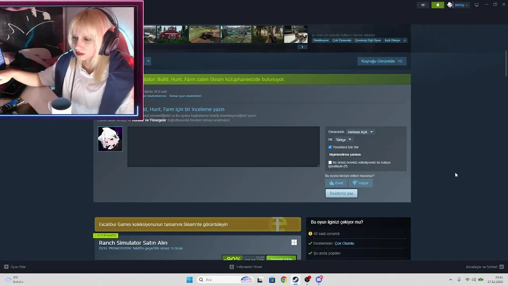Viewport: 508px width, 286px height.
Task: Open Microsoft Store taskbar icon
Action: tap(272, 280)
